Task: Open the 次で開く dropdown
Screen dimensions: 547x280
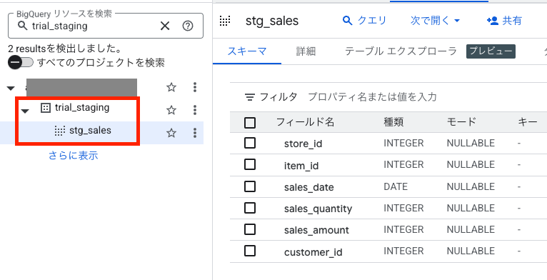Action: tap(435, 21)
